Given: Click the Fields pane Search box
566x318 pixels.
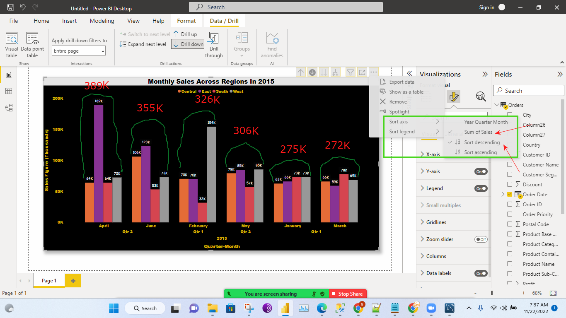Looking at the screenshot, I should [x=529, y=91].
